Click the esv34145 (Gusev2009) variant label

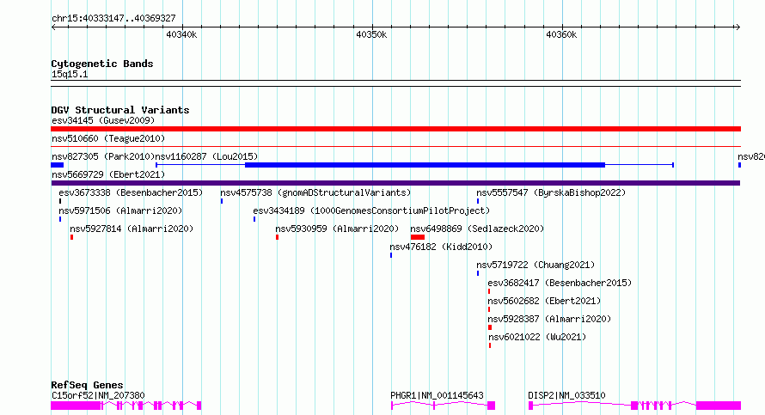[x=103, y=120]
